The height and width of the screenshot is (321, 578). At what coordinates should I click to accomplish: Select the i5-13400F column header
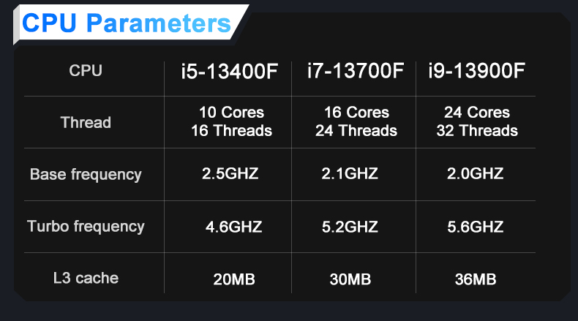point(229,71)
